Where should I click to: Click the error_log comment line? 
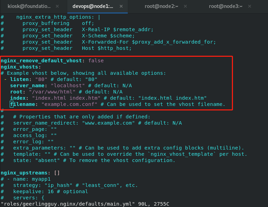point(27,142)
